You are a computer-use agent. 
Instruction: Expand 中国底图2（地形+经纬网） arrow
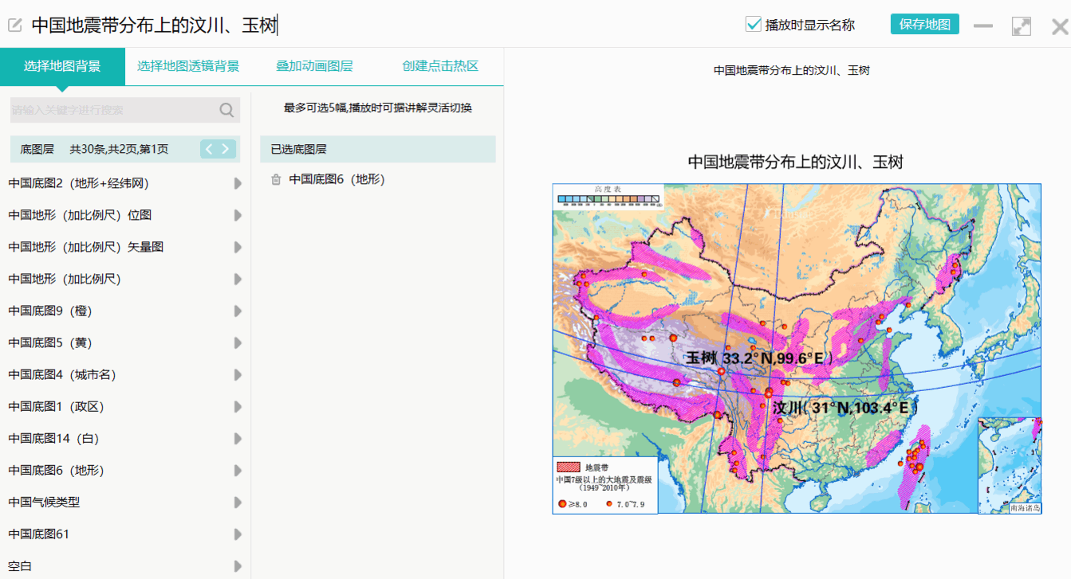coord(238,184)
